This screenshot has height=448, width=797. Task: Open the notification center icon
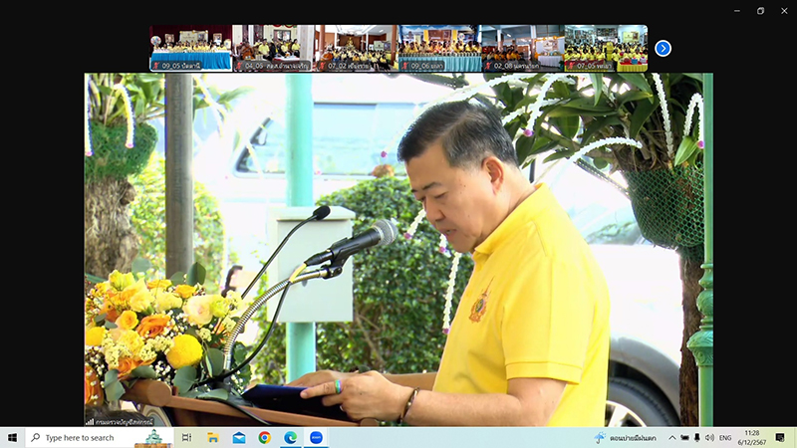[x=780, y=437]
